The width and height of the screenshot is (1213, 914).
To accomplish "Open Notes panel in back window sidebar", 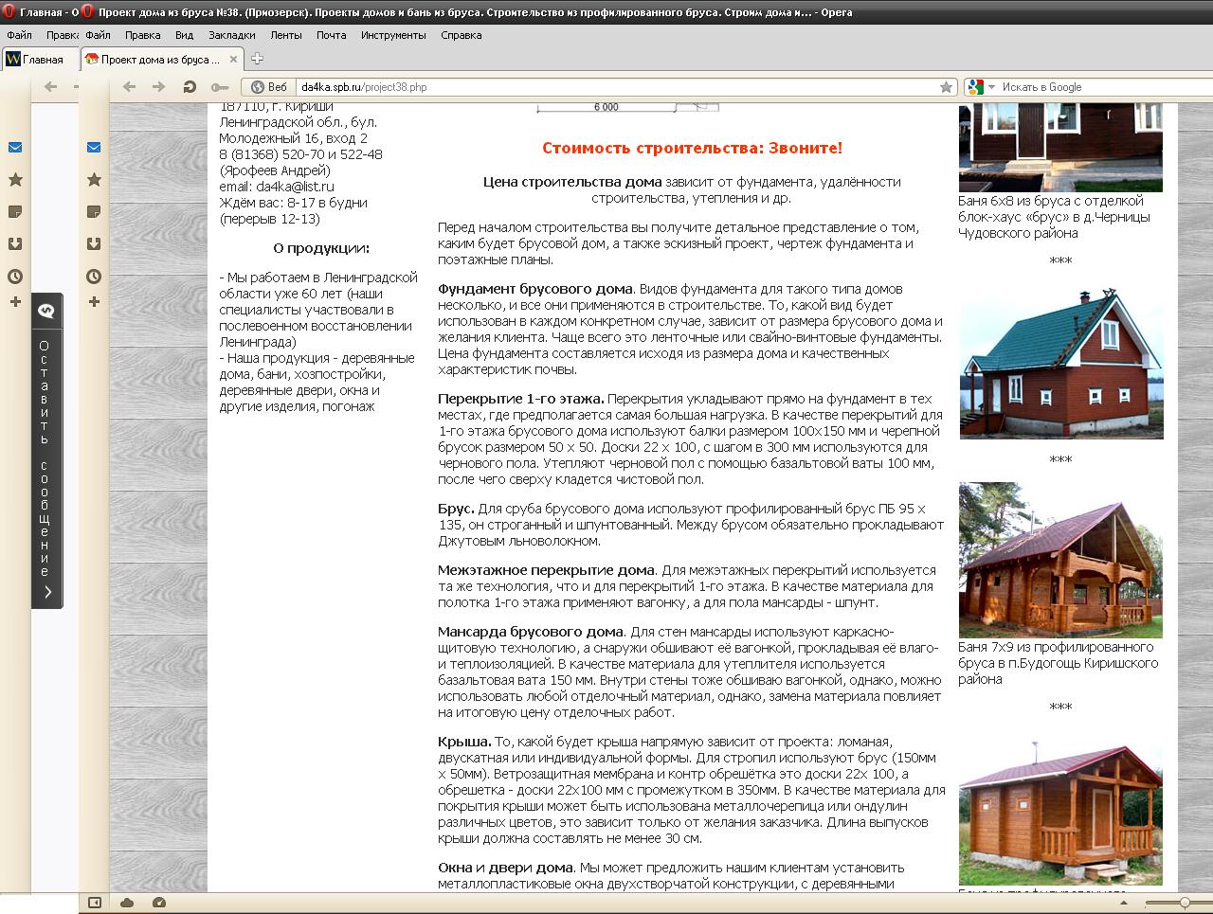I will pyautogui.click(x=15, y=212).
